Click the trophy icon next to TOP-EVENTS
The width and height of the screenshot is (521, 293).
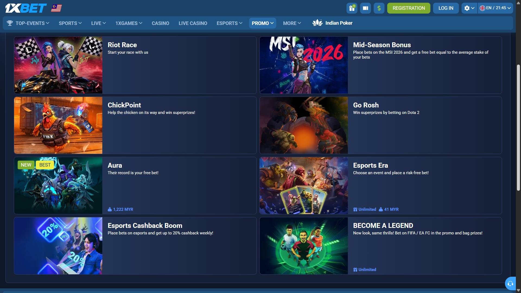click(x=10, y=23)
